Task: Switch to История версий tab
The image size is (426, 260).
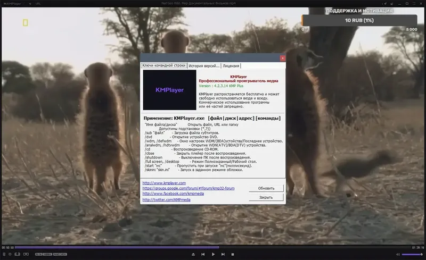Action: [204, 66]
